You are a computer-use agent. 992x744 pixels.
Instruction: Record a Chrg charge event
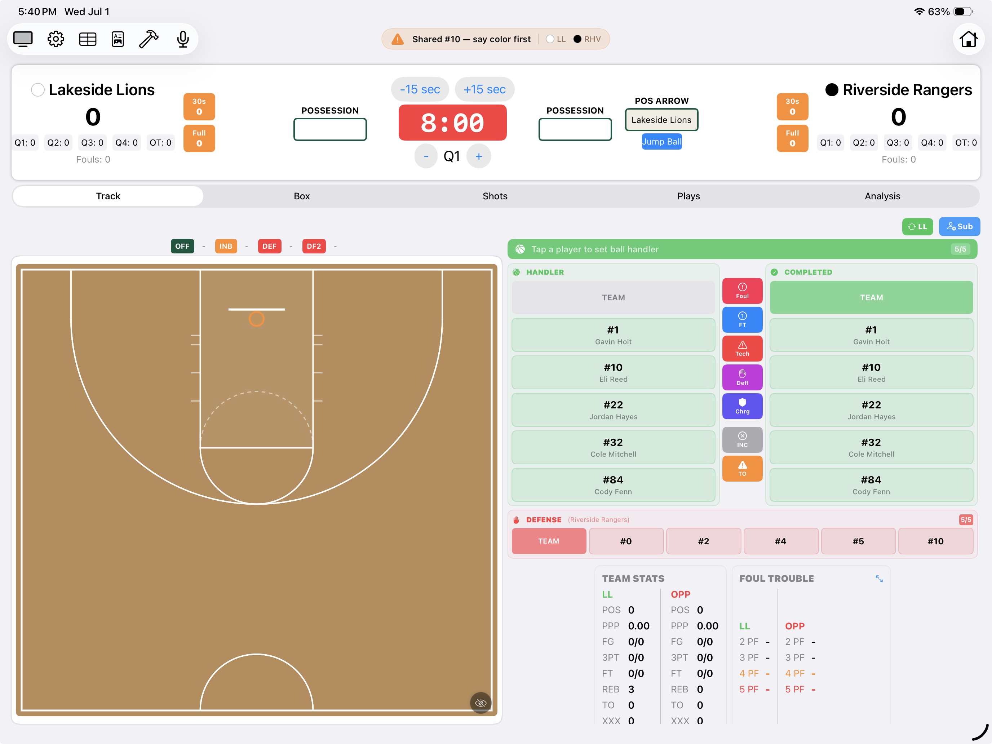pos(742,406)
